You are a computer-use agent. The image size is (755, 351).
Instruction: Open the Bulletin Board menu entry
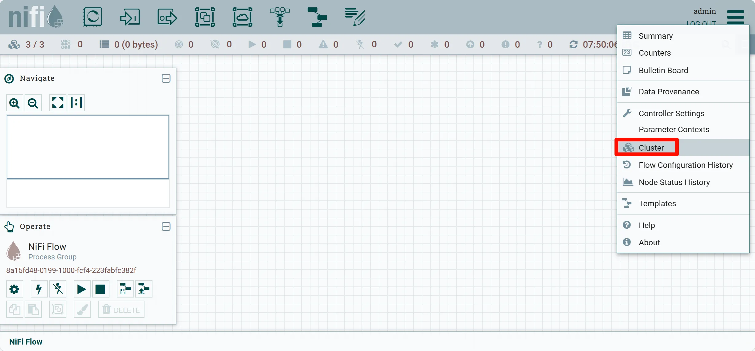(x=663, y=70)
